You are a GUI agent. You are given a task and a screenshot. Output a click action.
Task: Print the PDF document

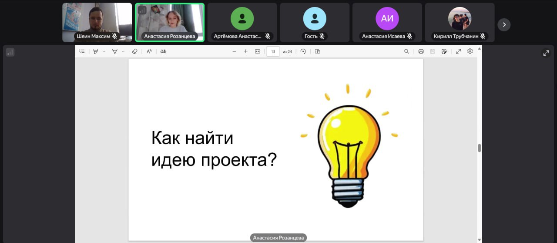tap(421, 51)
